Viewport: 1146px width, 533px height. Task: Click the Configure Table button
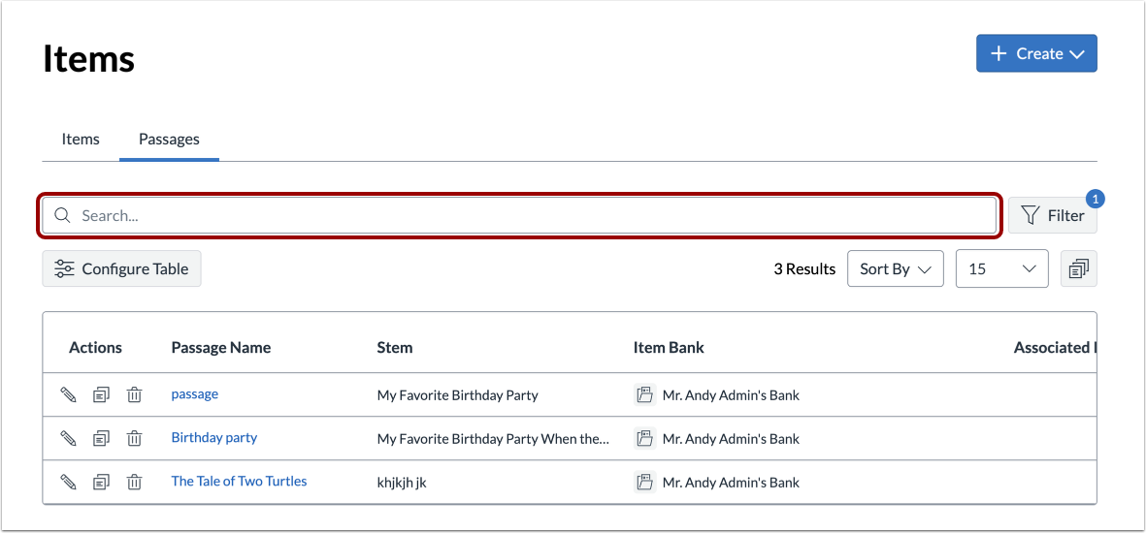[x=121, y=269]
